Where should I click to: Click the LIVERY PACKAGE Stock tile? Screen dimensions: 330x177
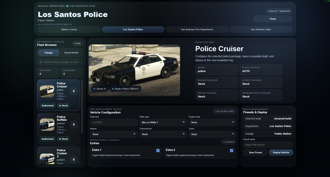pos(261,82)
